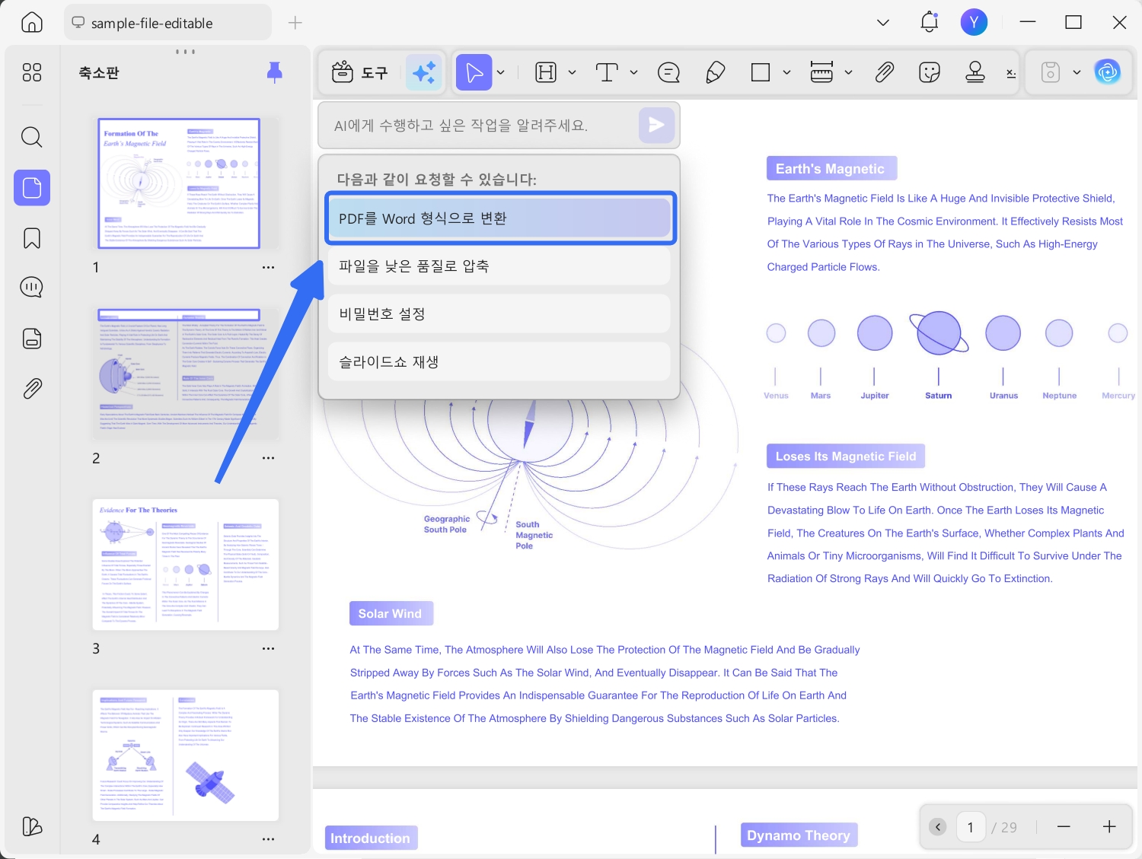Open the search panel in sidebar
This screenshot has width=1142, height=859.
click(31, 137)
